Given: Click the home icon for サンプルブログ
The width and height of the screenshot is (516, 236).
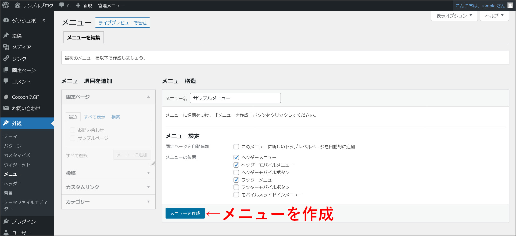Looking at the screenshot, I should point(17,5).
